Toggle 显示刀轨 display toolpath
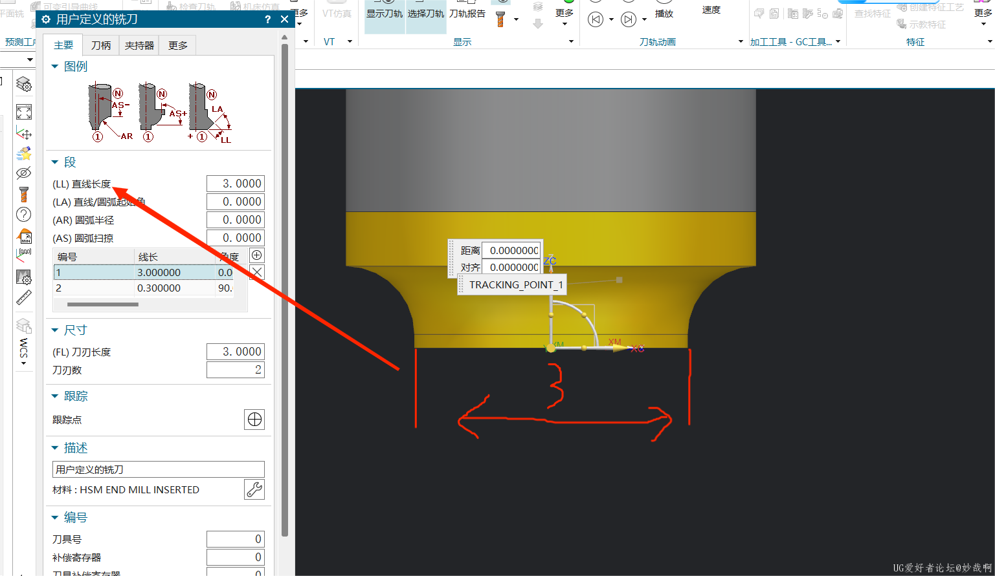 pyautogui.click(x=385, y=14)
